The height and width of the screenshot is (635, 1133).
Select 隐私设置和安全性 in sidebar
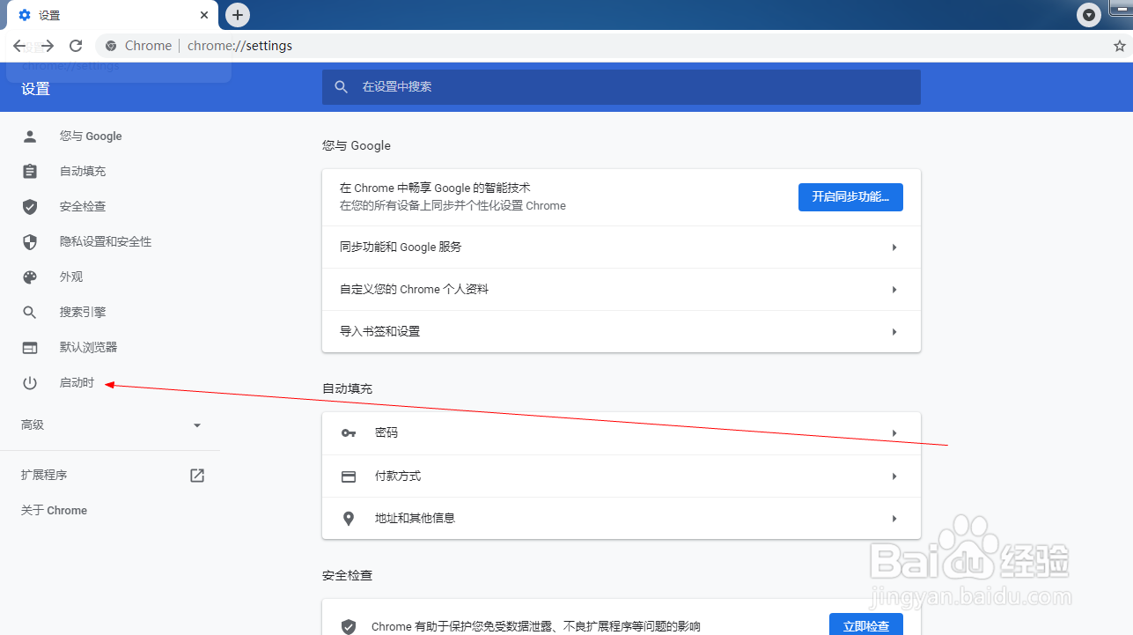click(x=106, y=242)
